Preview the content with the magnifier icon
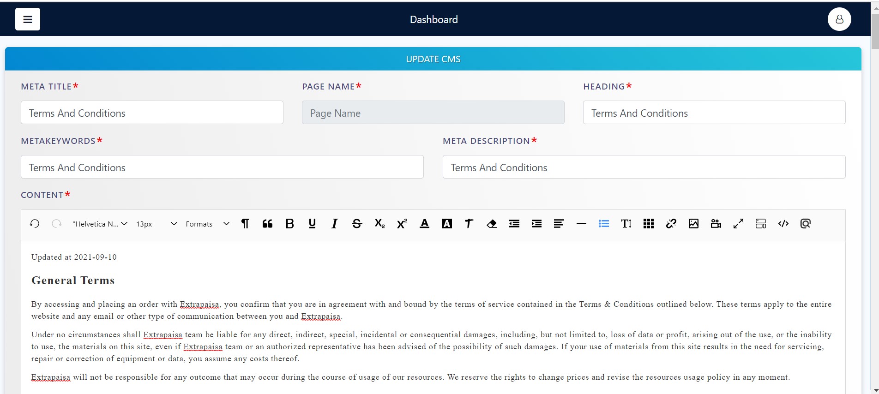This screenshot has height=394, width=879. (x=806, y=224)
